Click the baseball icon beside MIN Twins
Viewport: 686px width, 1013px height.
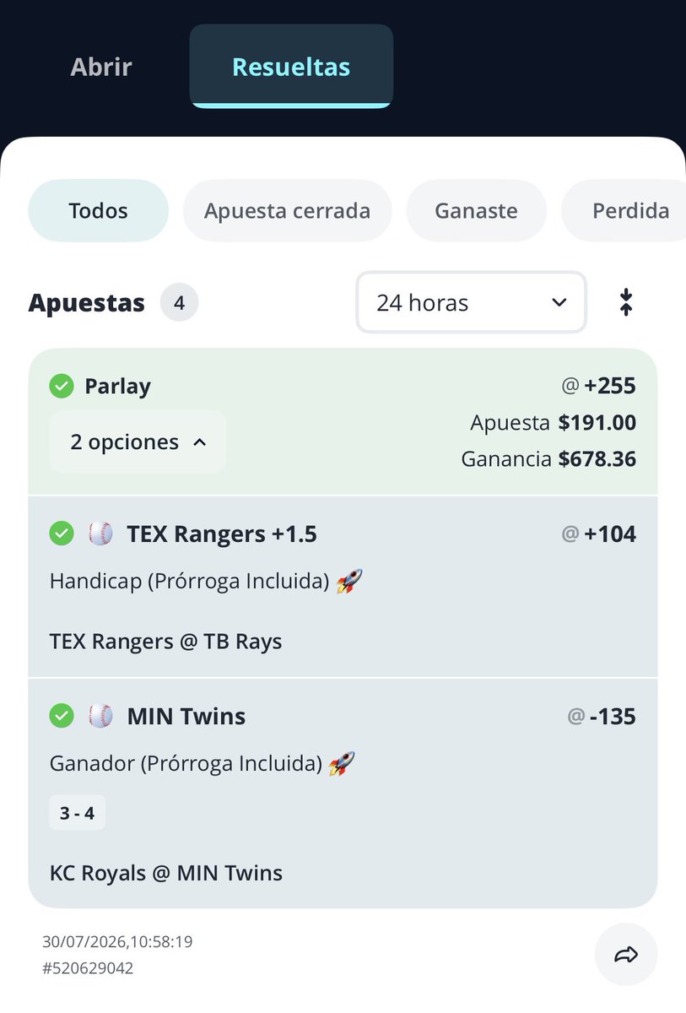tap(100, 716)
